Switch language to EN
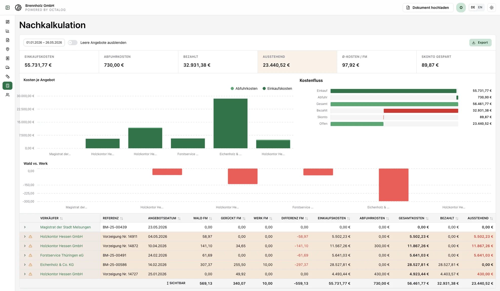Viewport: 500px width, 291px height. [480, 7]
